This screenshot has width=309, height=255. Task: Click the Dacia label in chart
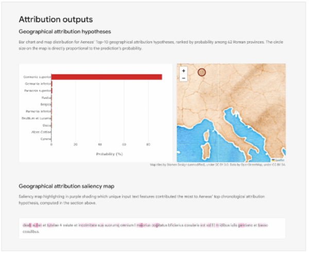pyautogui.click(x=47, y=125)
